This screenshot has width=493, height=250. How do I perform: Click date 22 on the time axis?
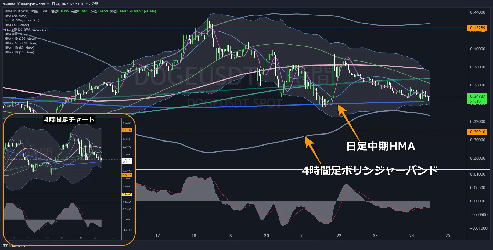[339, 236]
